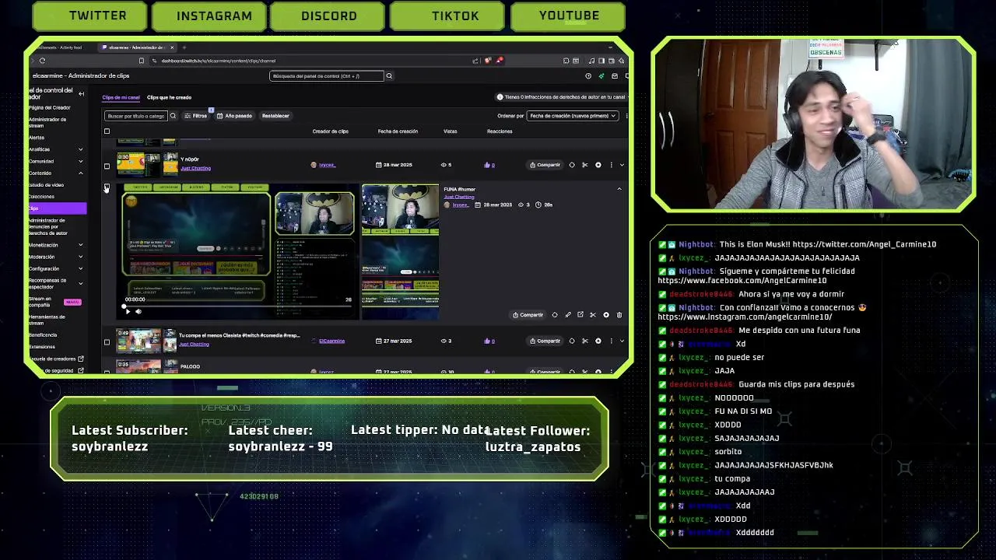996x560 pixels.
Task: Click the clip search magnifier icon
Action: point(173,116)
